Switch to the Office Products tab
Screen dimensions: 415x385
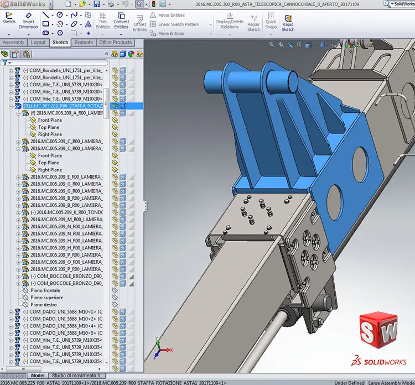[x=116, y=43]
